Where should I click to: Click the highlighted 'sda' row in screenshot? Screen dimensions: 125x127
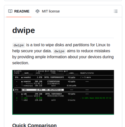43,90
